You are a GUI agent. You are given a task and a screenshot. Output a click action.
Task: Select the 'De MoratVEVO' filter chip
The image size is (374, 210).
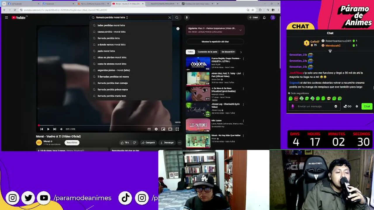tap(228, 52)
